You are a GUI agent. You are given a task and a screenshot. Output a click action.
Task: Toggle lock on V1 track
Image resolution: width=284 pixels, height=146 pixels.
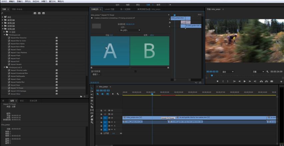pos(101,118)
